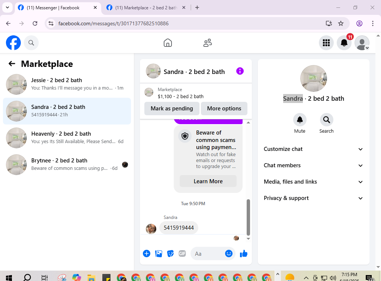This screenshot has width=381, height=281.
Task: Switch to the Marketplace browser tab
Action: (x=146, y=8)
